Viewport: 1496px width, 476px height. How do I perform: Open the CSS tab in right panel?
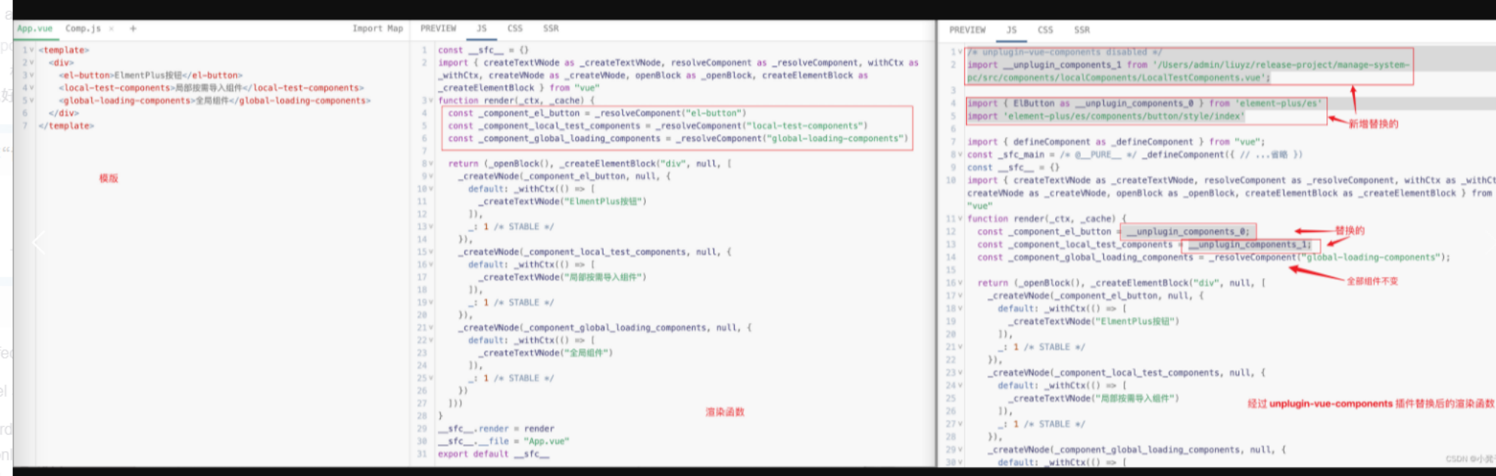pos(1045,30)
